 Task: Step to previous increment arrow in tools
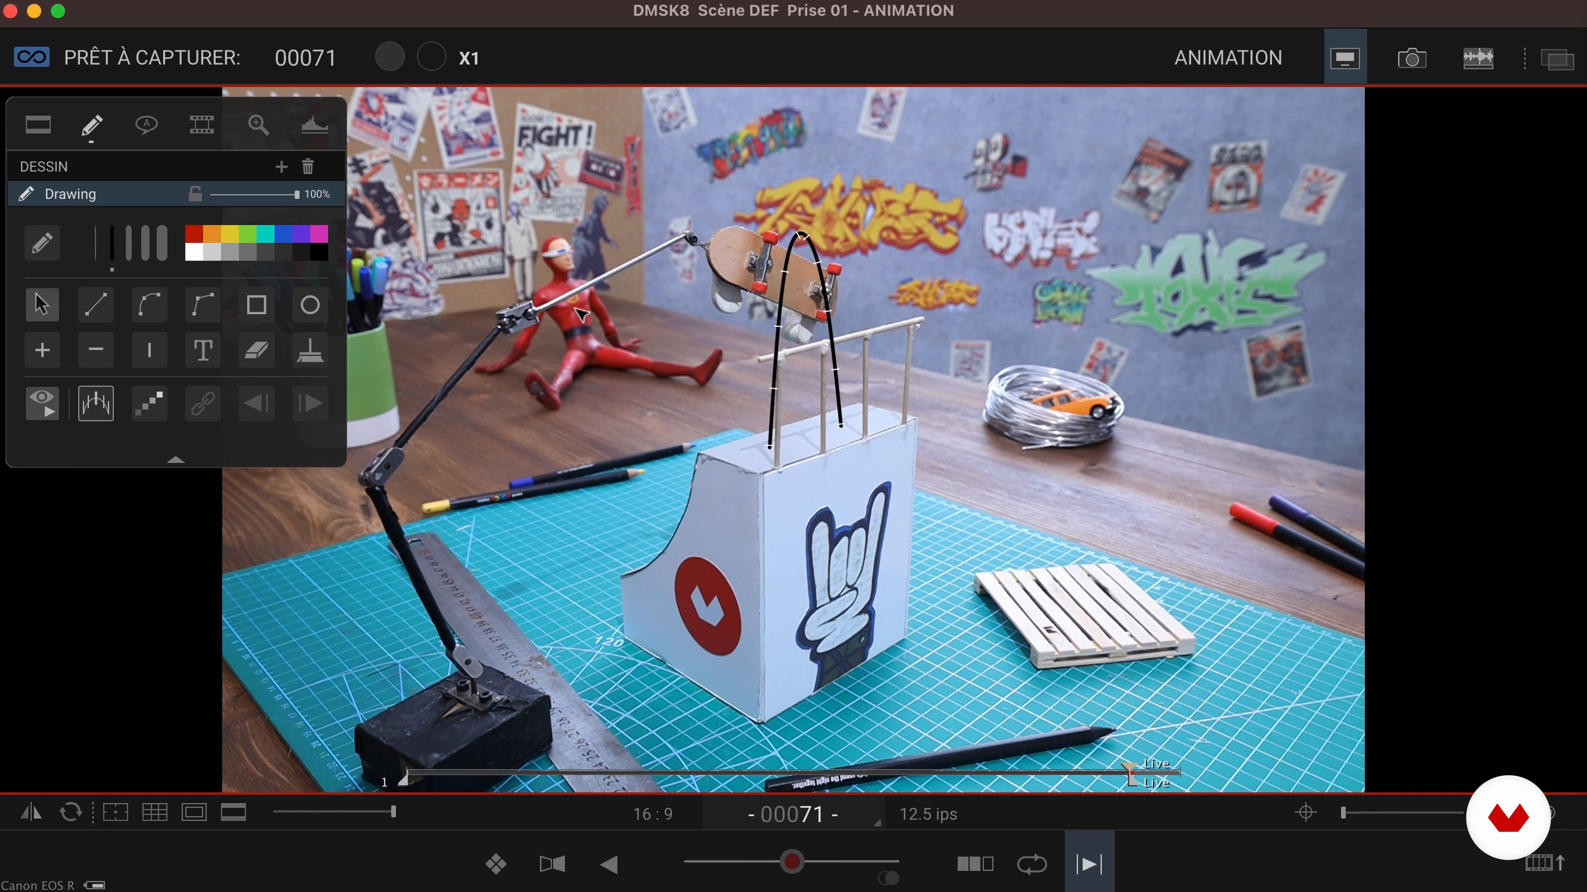click(256, 404)
